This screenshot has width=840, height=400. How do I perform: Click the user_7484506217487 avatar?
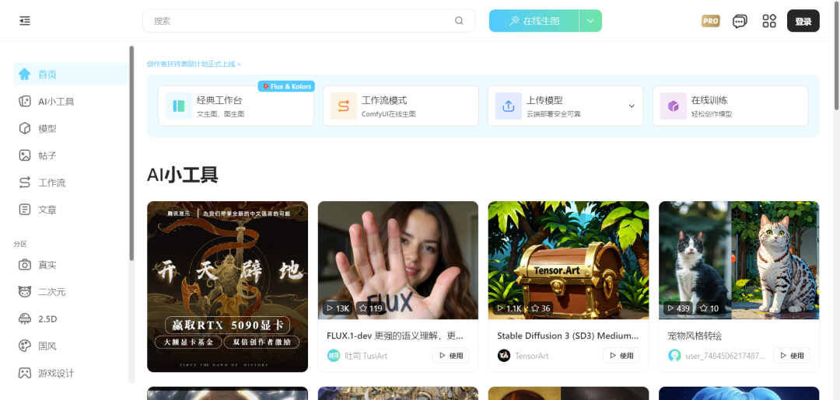674,356
